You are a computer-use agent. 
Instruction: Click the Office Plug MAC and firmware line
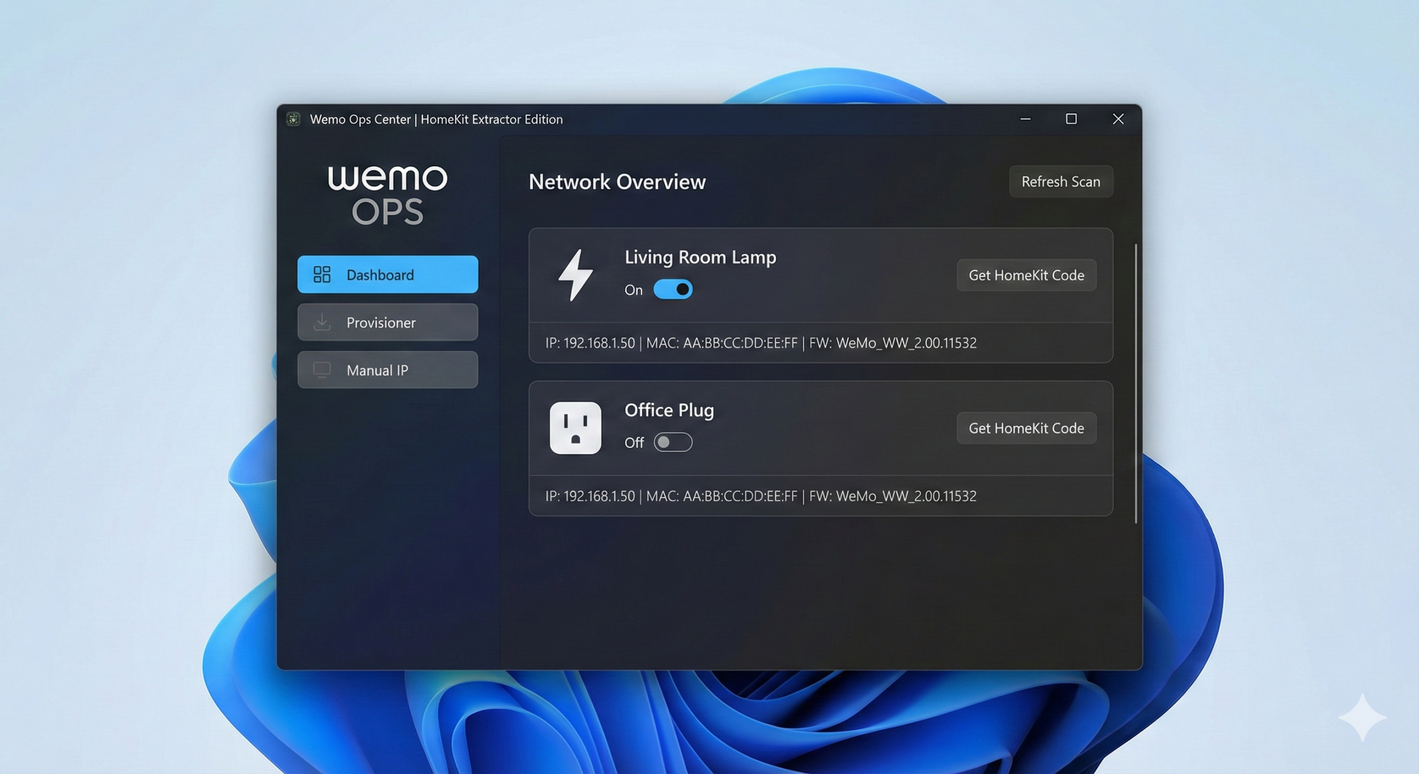coord(760,496)
